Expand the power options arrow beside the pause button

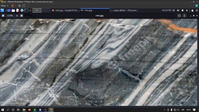click(16, 6)
